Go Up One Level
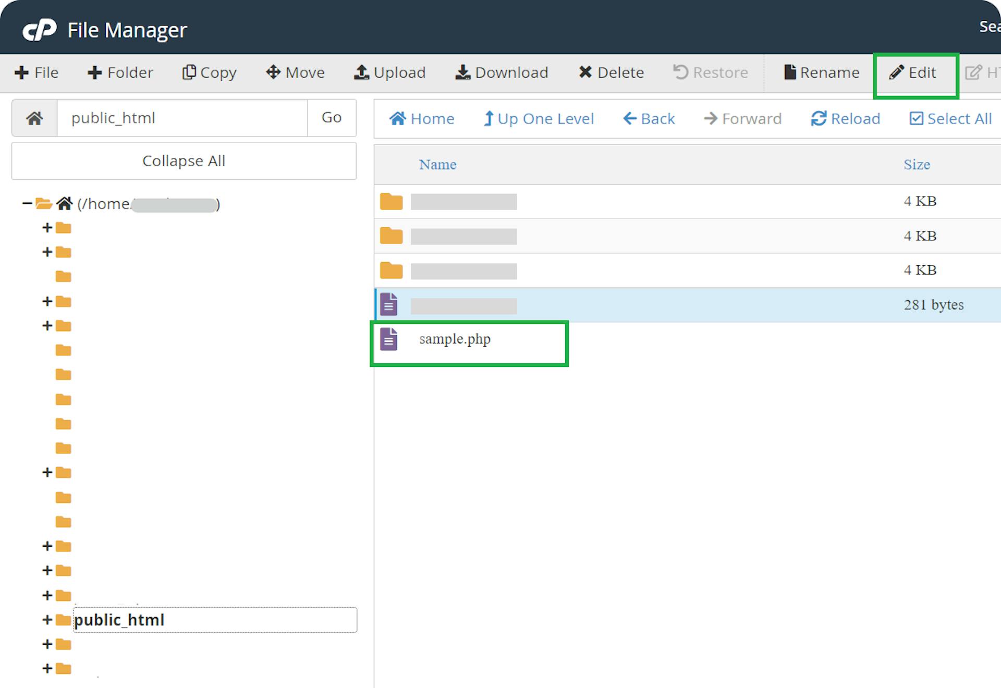 [539, 119]
